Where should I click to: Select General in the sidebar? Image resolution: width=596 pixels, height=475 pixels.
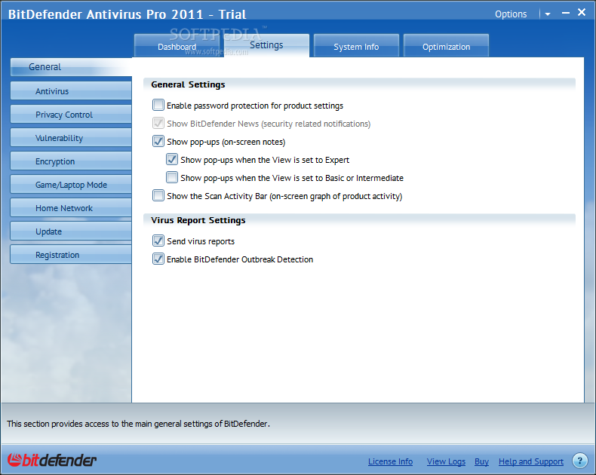(71, 67)
